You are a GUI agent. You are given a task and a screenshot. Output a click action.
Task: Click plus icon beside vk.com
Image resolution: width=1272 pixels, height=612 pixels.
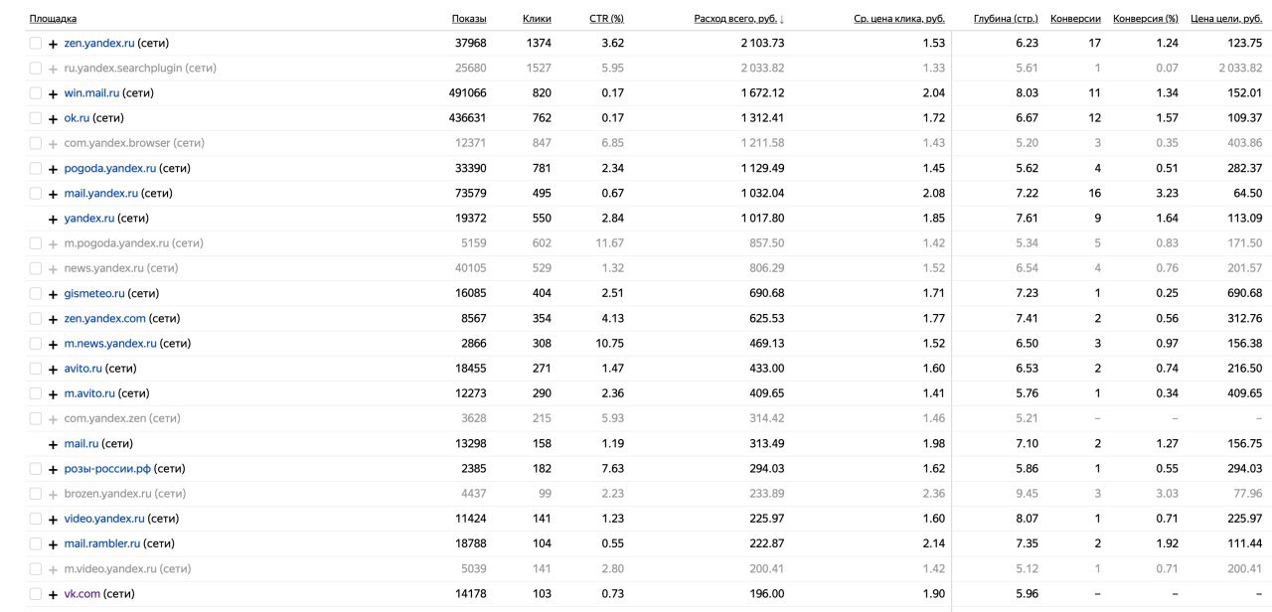tap(53, 594)
